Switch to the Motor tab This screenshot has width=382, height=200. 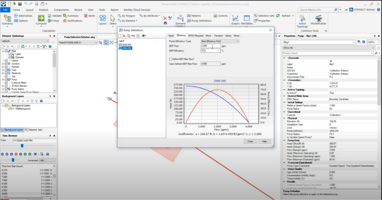208,36
